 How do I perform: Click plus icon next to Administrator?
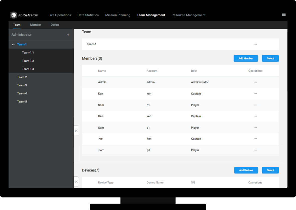68,35
